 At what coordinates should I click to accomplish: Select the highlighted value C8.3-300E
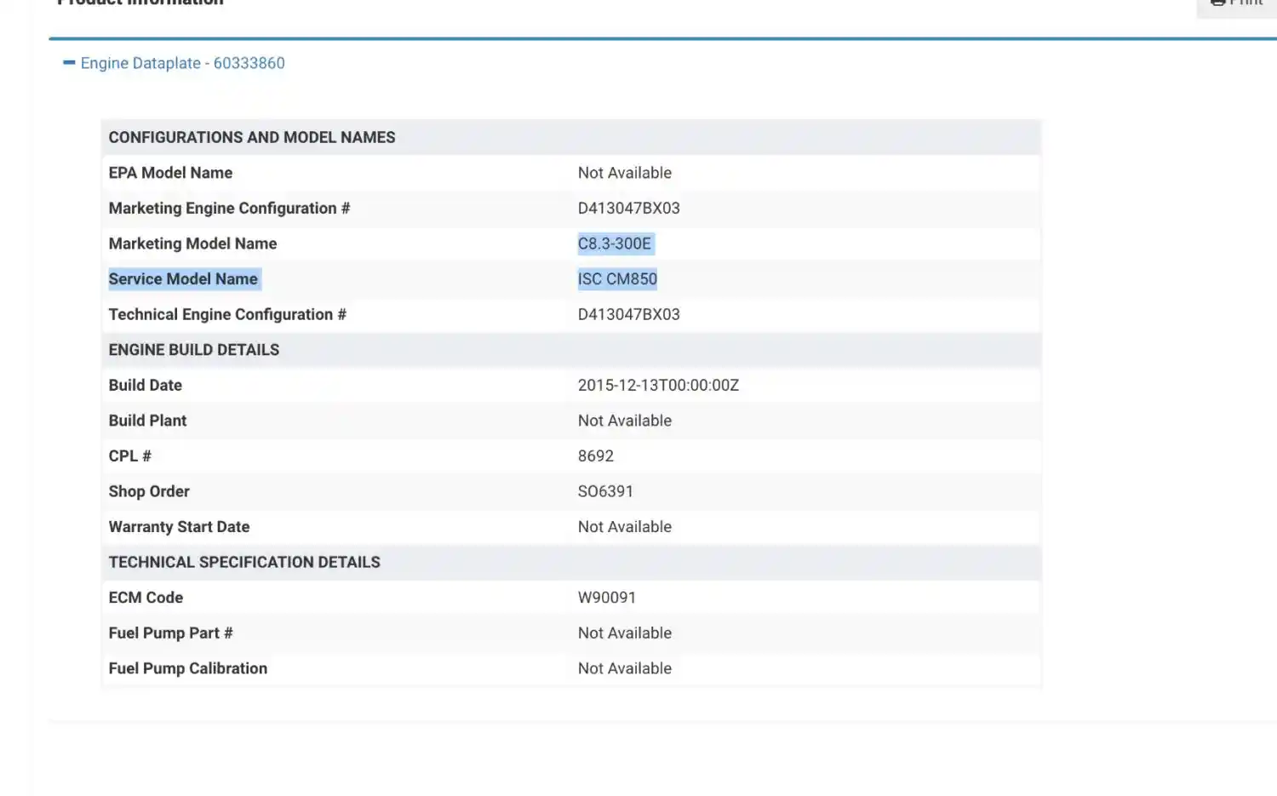click(x=615, y=243)
